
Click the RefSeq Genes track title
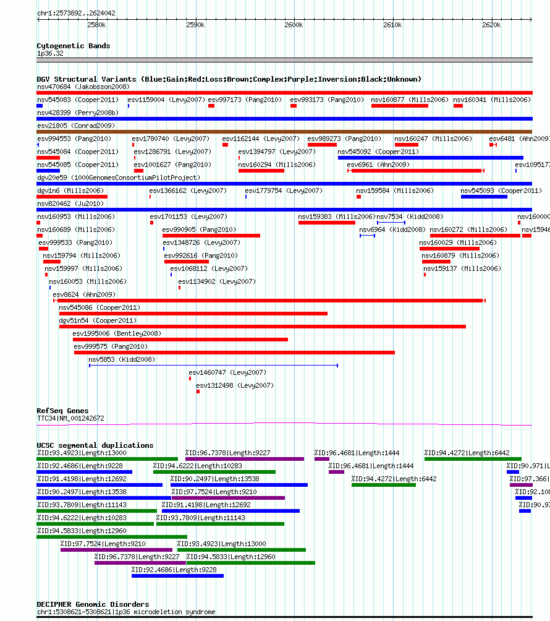62,411
